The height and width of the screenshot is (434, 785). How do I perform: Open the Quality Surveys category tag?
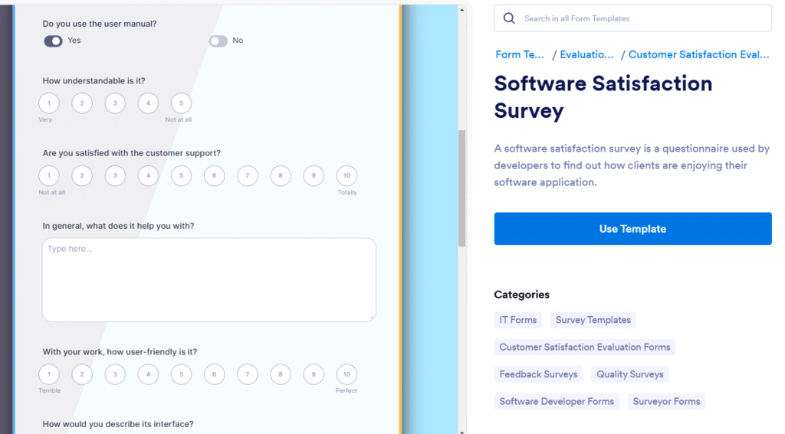pos(630,374)
